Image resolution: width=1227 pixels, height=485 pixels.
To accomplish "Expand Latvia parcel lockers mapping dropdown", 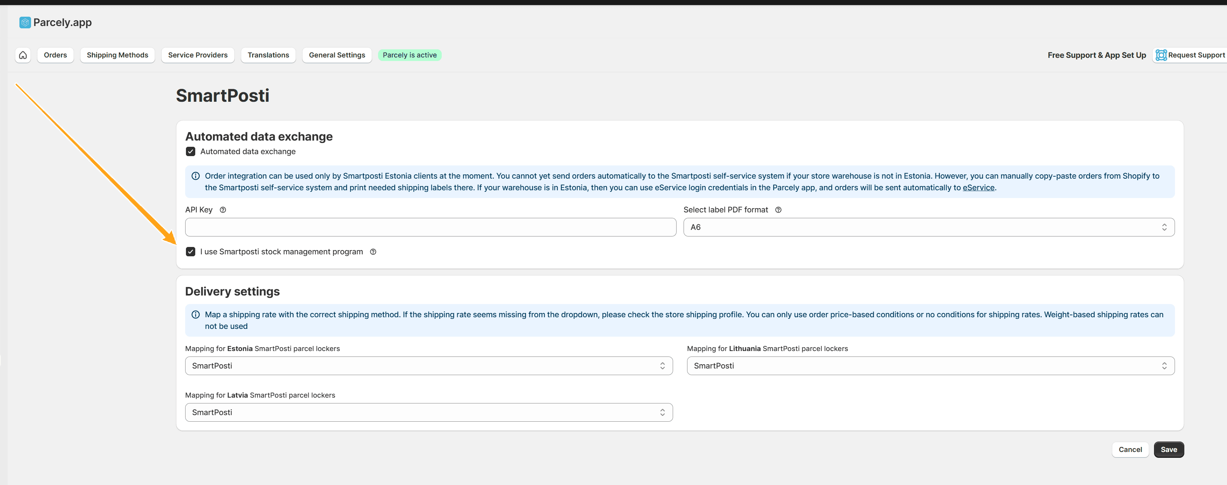I will [x=428, y=413].
